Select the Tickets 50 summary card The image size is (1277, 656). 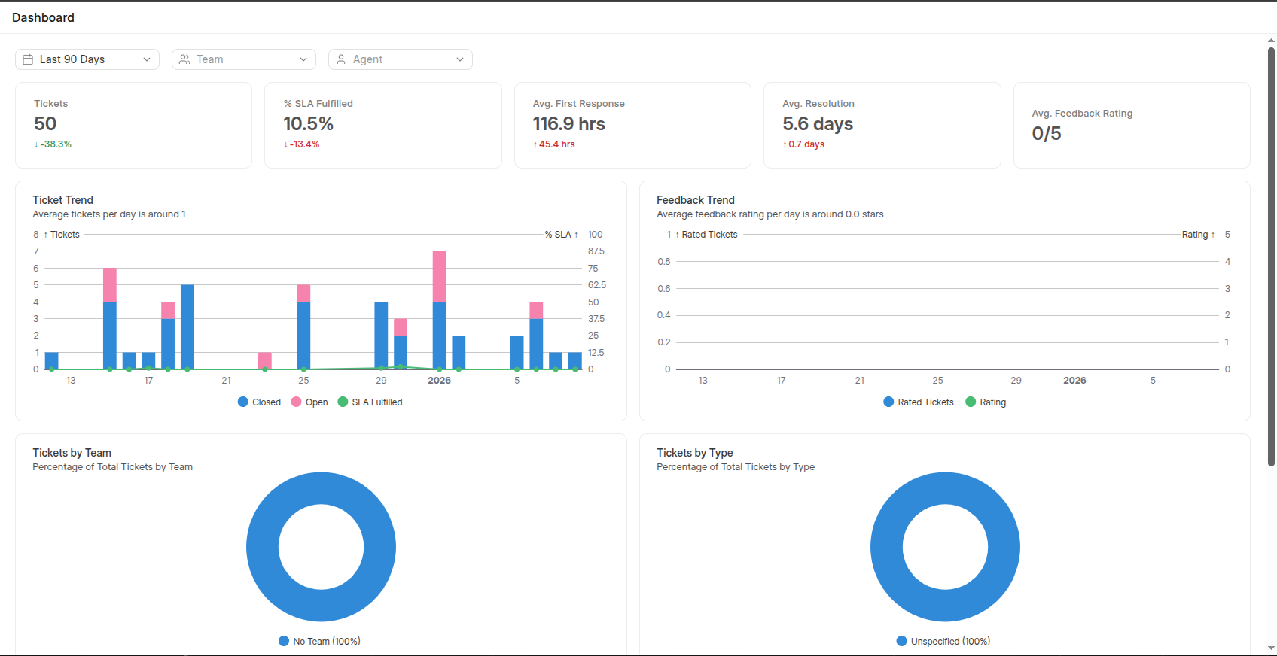coord(133,125)
